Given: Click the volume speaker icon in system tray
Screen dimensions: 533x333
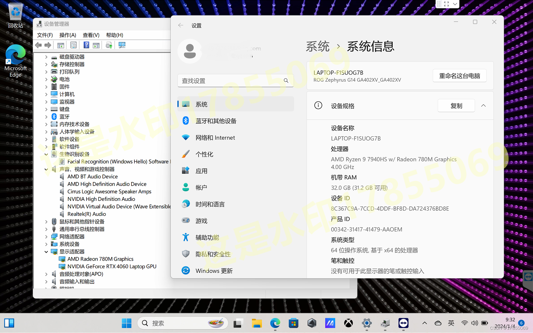Looking at the screenshot, I should [x=475, y=323].
